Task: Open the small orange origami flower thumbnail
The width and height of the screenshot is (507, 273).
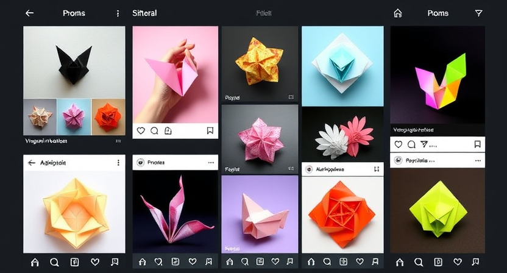Action: (108, 116)
